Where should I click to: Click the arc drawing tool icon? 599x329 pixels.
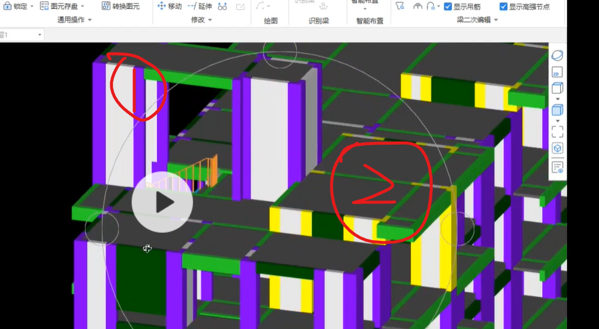tap(260, 6)
